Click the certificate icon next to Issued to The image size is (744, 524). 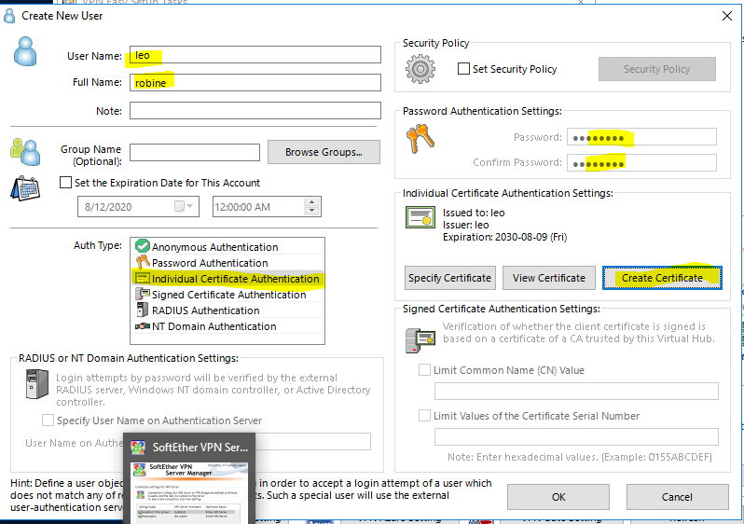420,217
